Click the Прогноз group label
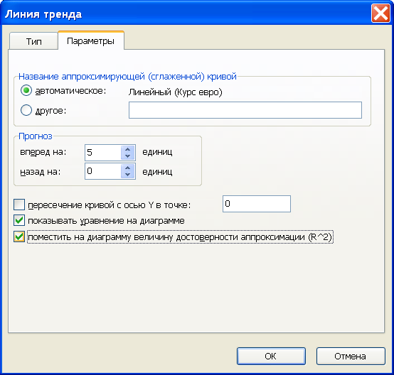This screenshot has width=394, height=375. pyautogui.click(x=36, y=136)
